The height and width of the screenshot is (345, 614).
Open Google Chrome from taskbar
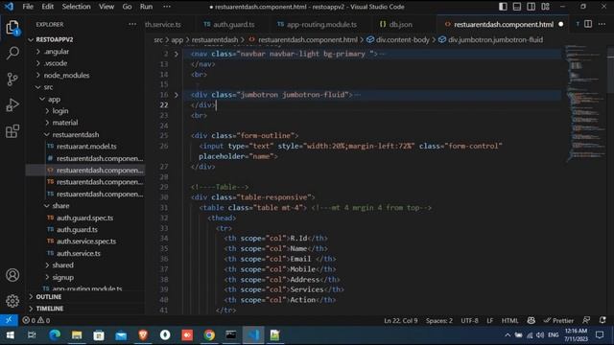[x=209, y=334]
